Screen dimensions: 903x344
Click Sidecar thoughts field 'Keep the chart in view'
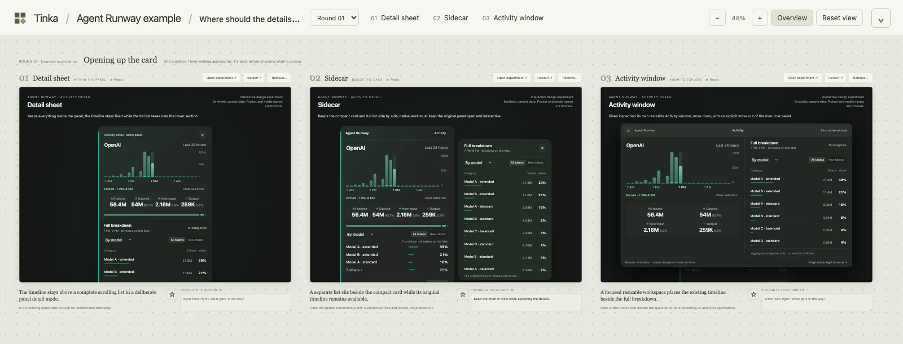pyautogui.click(x=527, y=302)
